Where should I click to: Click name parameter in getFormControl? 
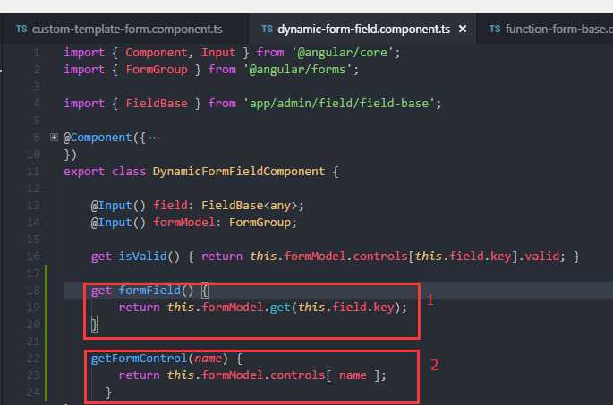click(x=208, y=359)
